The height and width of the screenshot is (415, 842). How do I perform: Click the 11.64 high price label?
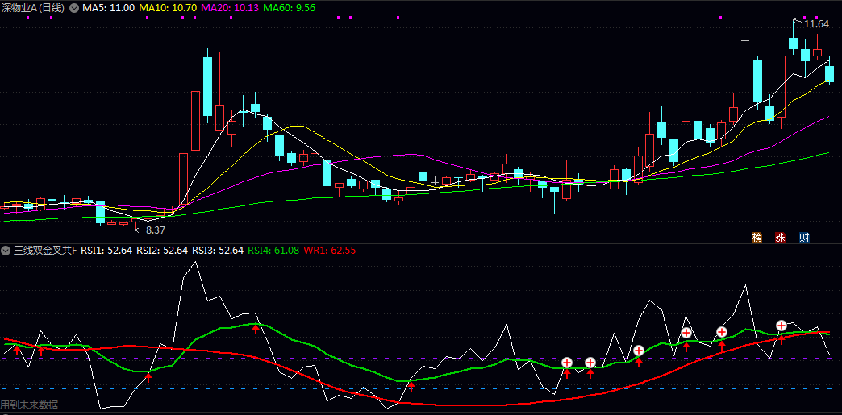point(817,24)
